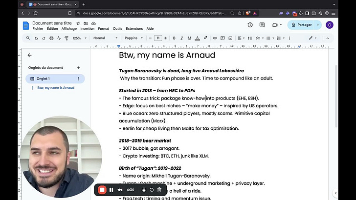The height and width of the screenshot is (200, 356).
Task: Stop the recording with red button
Action: pos(102,190)
